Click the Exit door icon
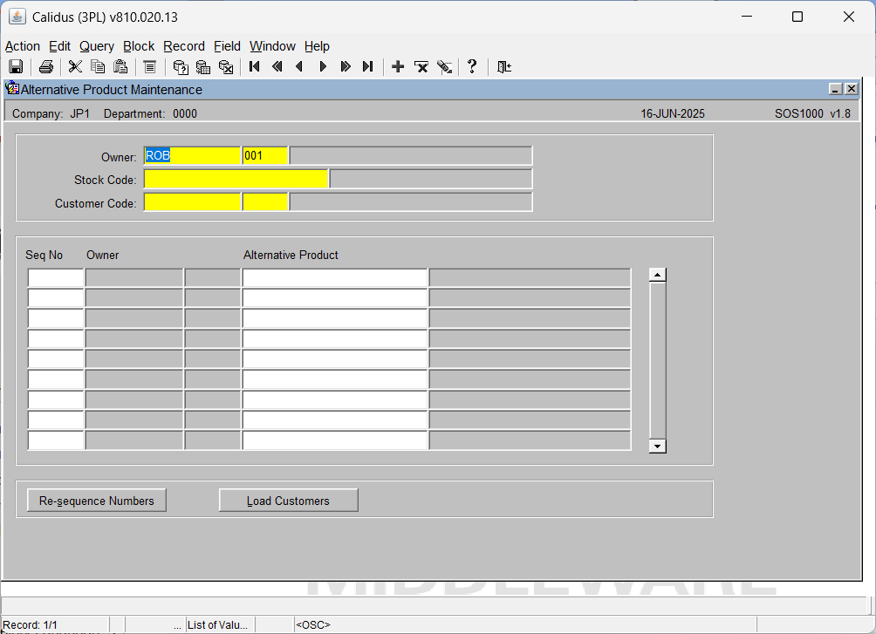The height and width of the screenshot is (634, 876). [x=504, y=67]
